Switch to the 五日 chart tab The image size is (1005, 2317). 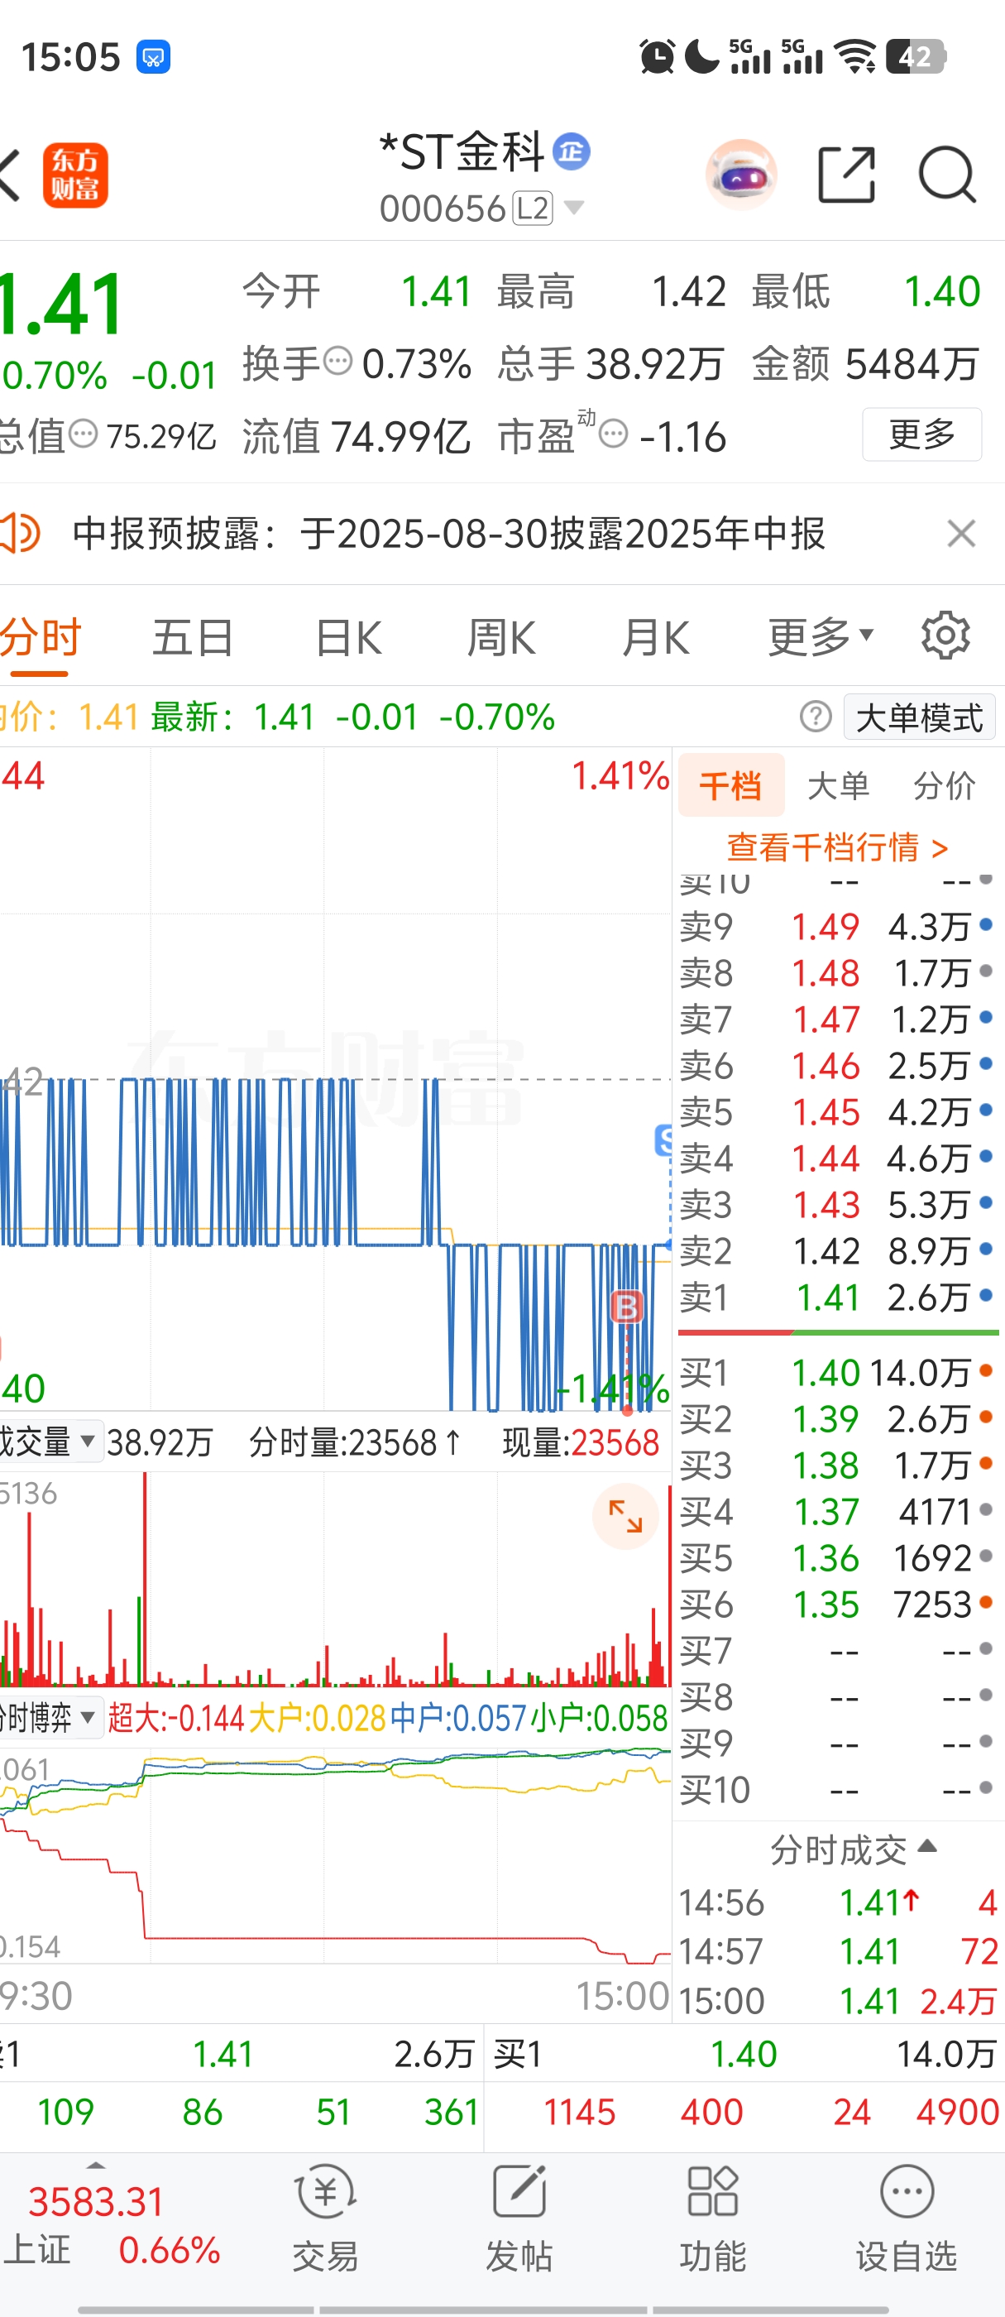(194, 638)
